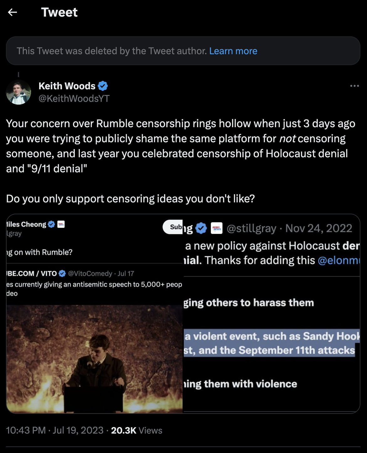Click the @elonmusk mention in screenshot

338,260
